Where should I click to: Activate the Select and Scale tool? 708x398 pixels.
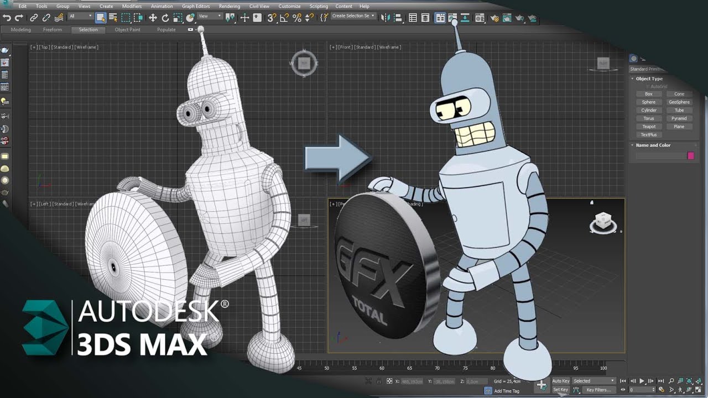(178, 18)
